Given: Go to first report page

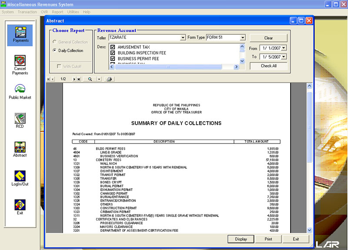Looking at the screenshot, I should pyautogui.click(x=48, y=79).
